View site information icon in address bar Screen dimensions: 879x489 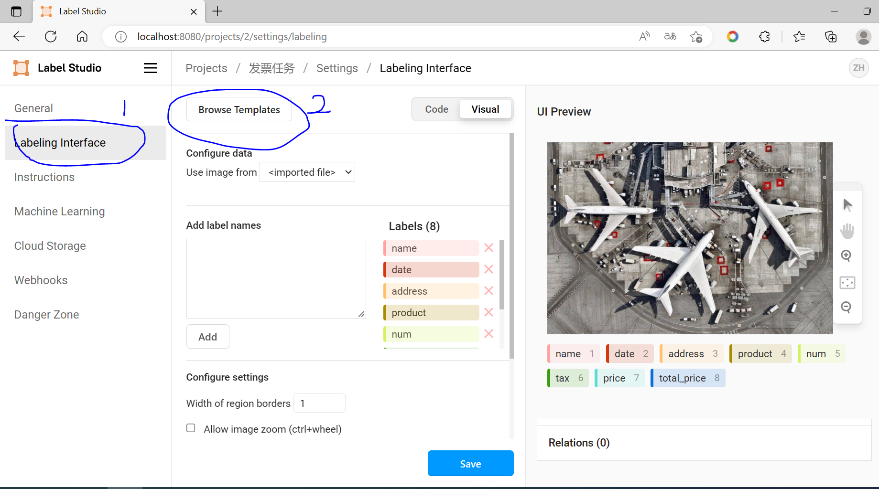pos(121,37)
